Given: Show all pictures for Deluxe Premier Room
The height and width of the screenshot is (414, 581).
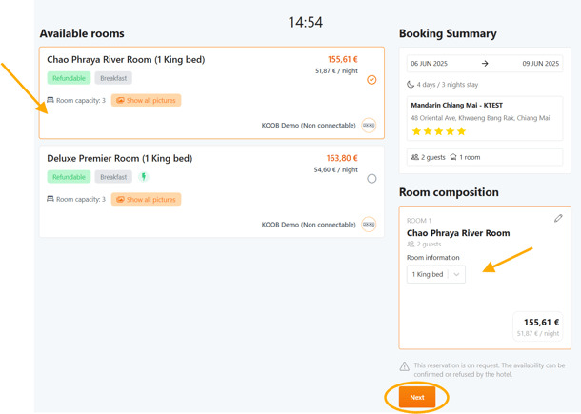Looking at the screenshot, I should (146, 200).
